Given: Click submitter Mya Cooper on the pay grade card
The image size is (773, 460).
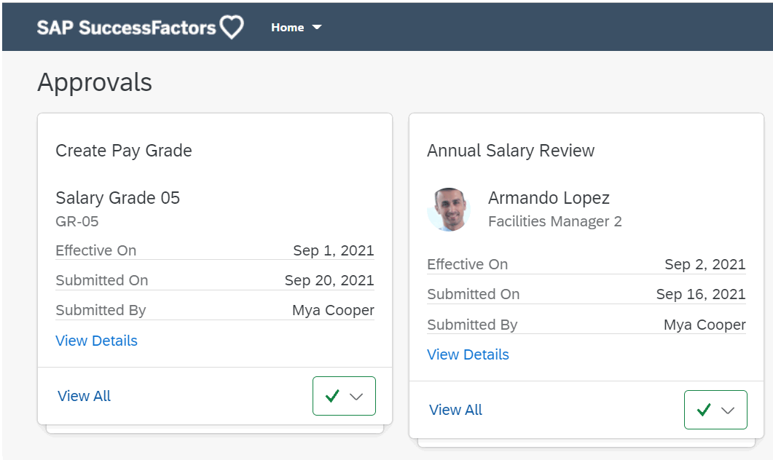Looking at the screenshot, I should (333, 309).
